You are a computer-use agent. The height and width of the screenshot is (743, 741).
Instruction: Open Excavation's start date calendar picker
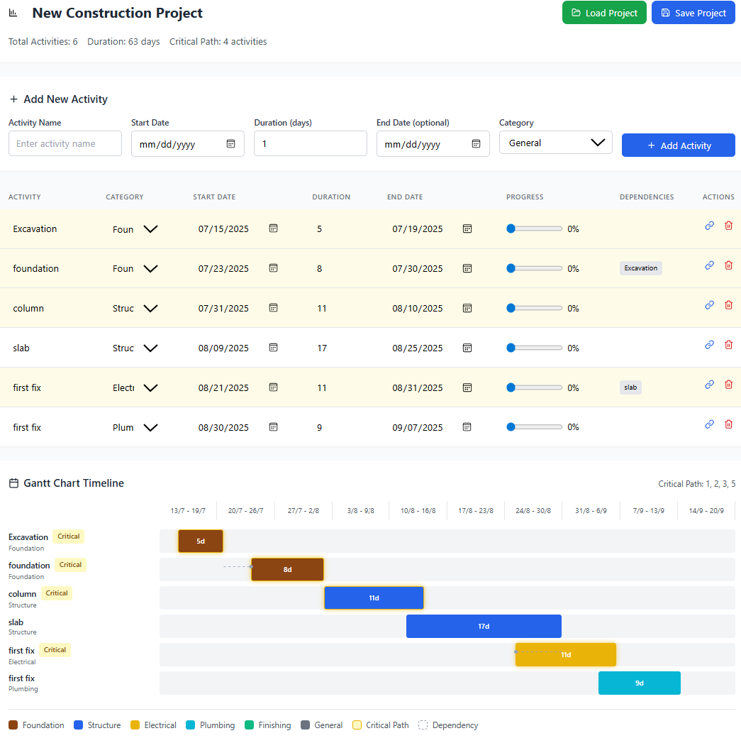tap(273, 229)
